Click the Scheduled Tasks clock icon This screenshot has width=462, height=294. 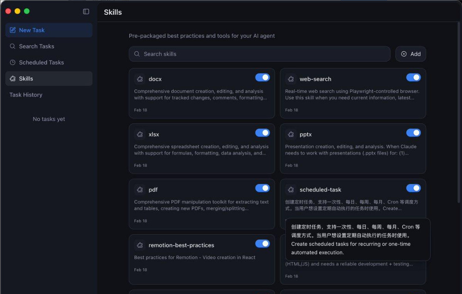tap(12, 62)
